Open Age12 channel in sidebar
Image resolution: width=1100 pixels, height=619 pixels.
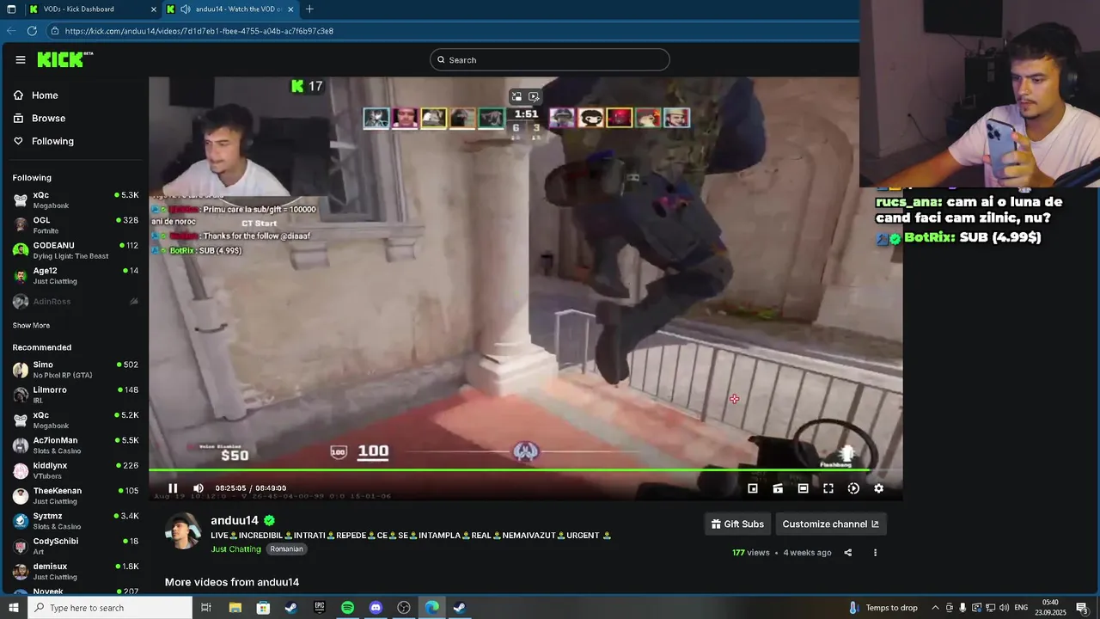pyautogui.click(x=75, y=276)
